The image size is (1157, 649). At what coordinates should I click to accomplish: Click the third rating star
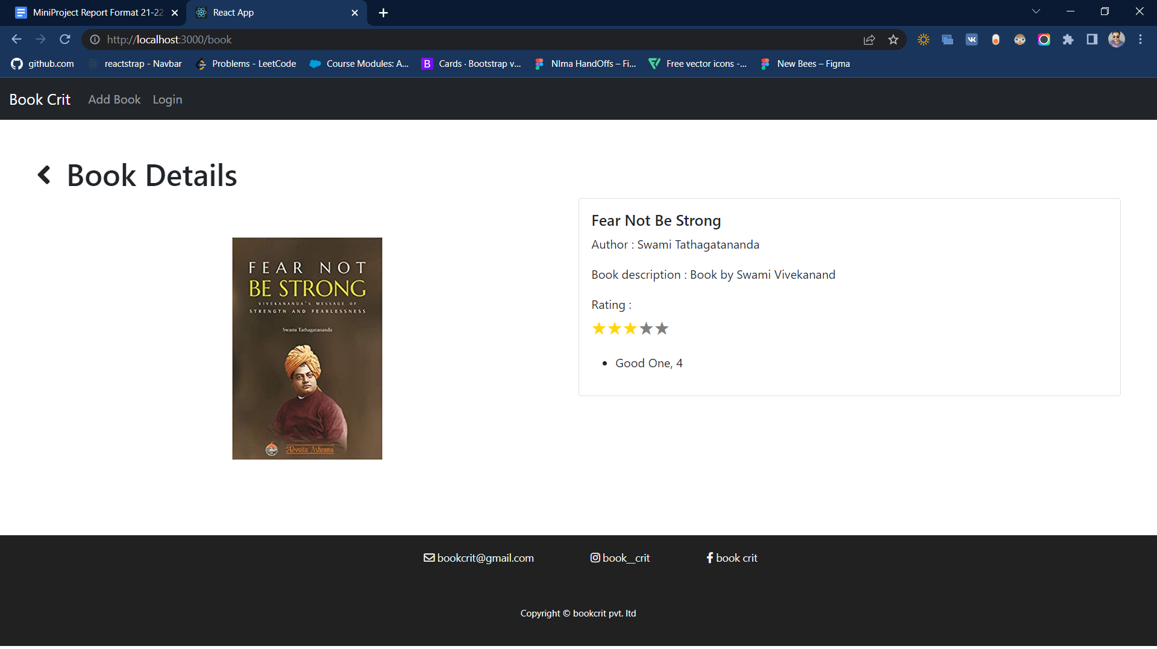[630, 329]
